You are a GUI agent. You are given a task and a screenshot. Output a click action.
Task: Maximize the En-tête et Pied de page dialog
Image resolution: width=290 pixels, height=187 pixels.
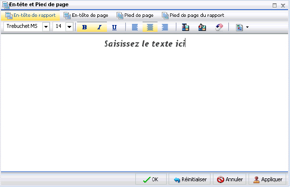pyautogui.click(x=275, y=6)
